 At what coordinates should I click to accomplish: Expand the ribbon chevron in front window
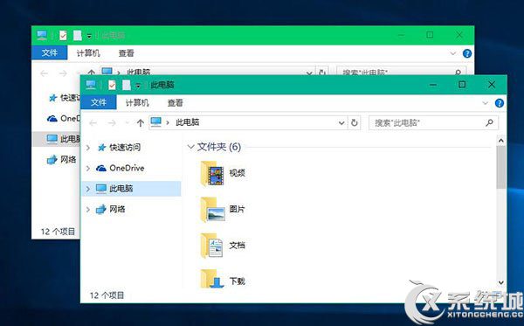point(486,103)
